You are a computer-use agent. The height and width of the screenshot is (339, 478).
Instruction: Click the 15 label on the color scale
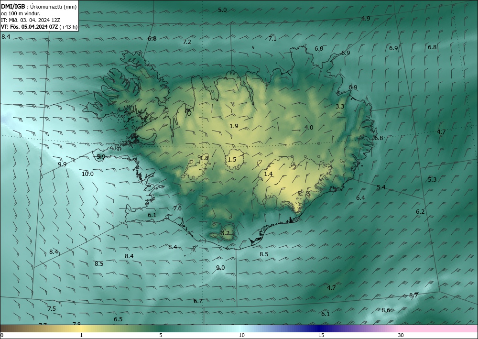tap(321, 335)
